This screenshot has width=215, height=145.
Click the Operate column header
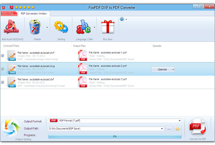[x=157, y=46]
